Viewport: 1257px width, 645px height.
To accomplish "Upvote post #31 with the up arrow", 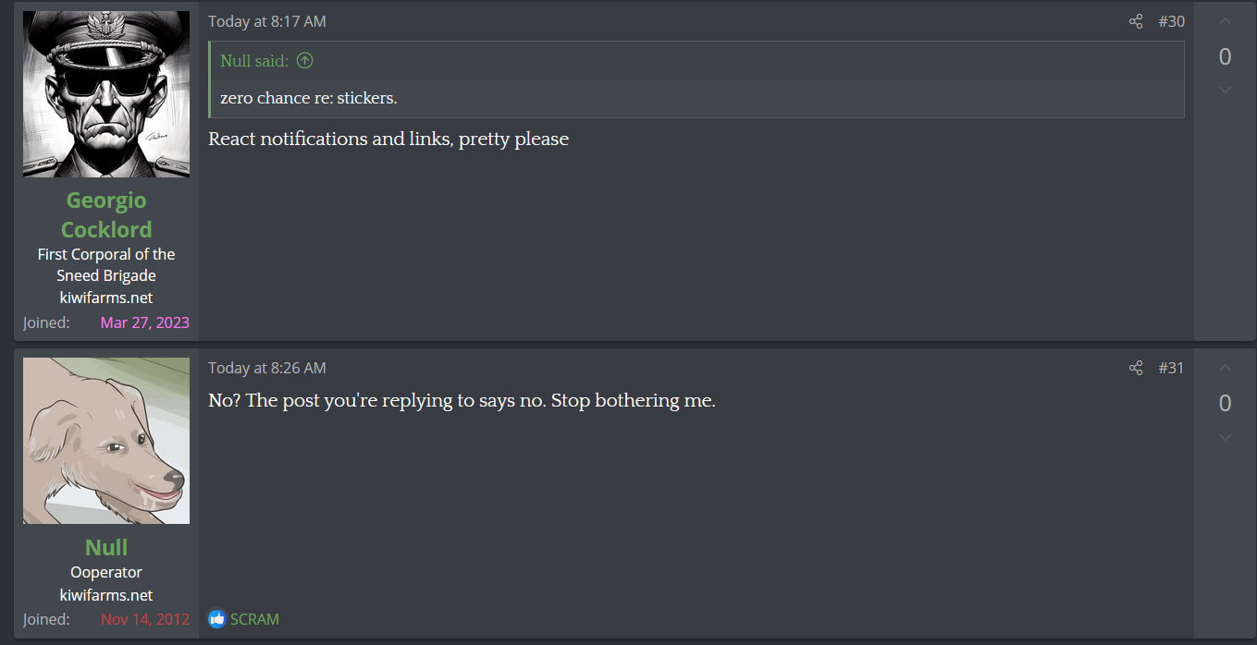I will (x=1225, y=368).
